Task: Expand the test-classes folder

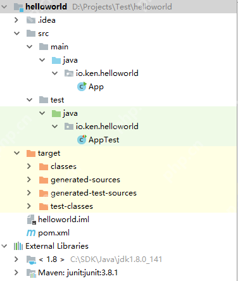Action: point(29,206)
